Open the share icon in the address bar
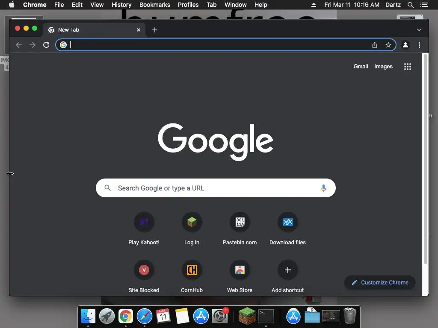Viewport: 438px width, 328px height. click(375, 45)
